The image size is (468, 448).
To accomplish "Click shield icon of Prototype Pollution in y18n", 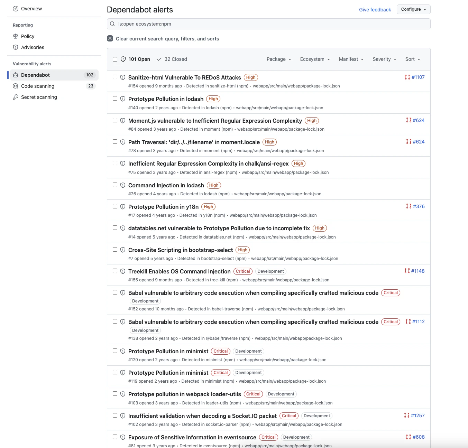I will 123,207.
